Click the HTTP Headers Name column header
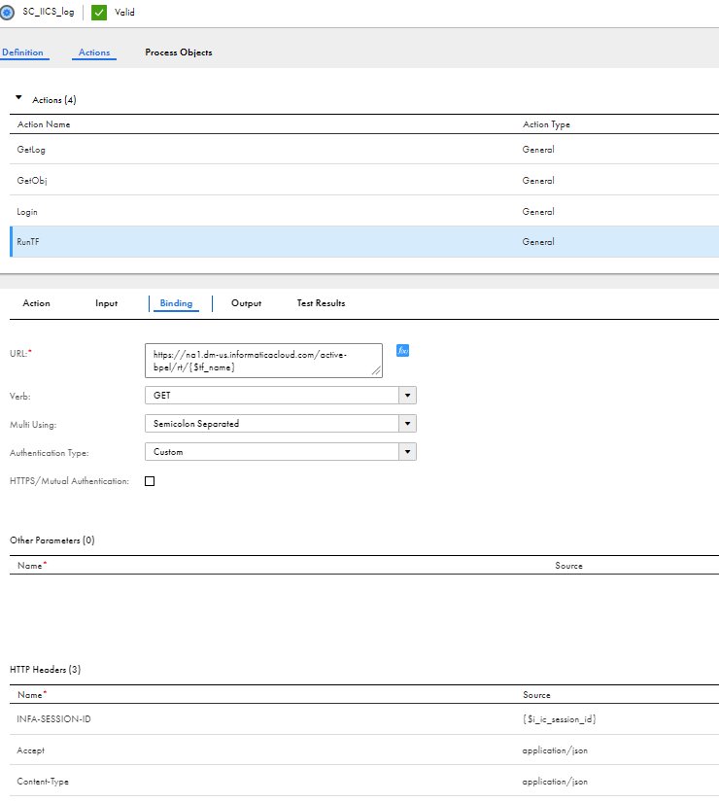Viewport: 719px width, 802px height. pyautogui.click(x=32, y=695)
